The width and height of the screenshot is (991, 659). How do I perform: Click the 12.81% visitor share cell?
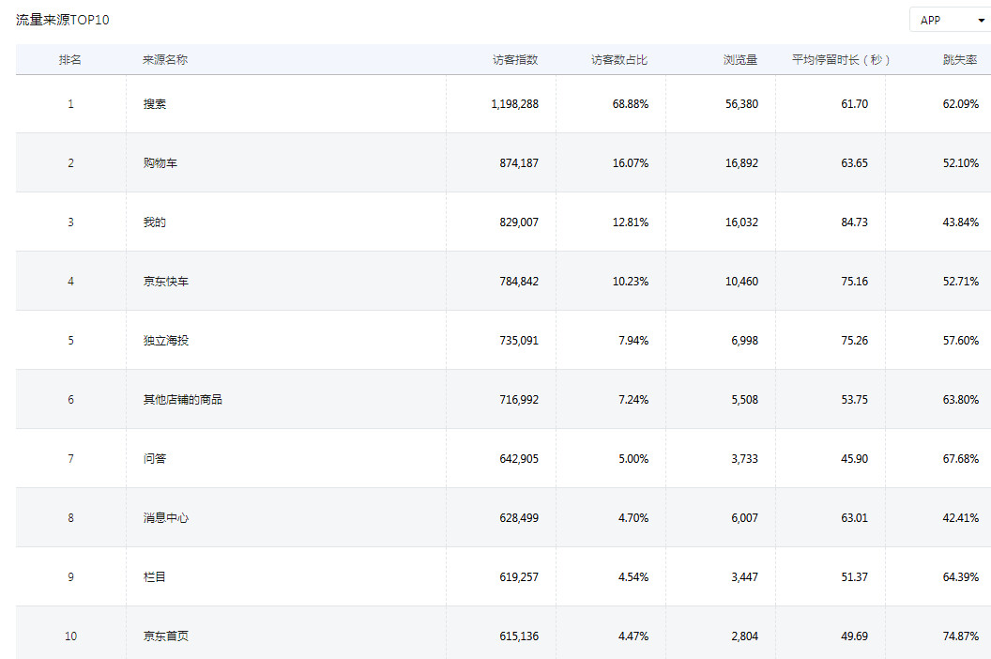pos(630,222)
